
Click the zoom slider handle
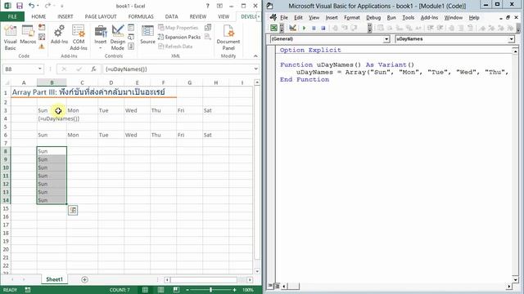pos(210,290)
